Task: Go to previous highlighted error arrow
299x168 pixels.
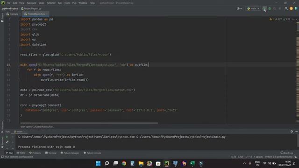Action: point(293,19)
